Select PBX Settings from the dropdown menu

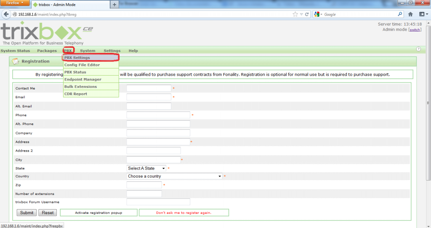(91, 58)
